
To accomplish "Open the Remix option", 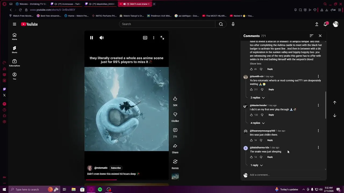I will (175, 162).
